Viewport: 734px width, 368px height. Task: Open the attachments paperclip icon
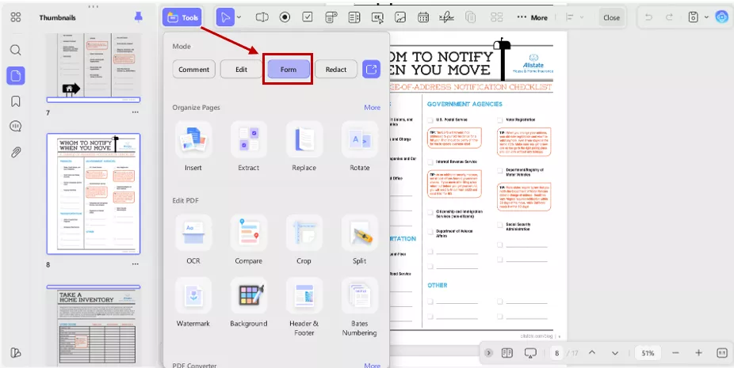[x=16, y=152]
